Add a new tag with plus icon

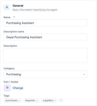point(61,100)
